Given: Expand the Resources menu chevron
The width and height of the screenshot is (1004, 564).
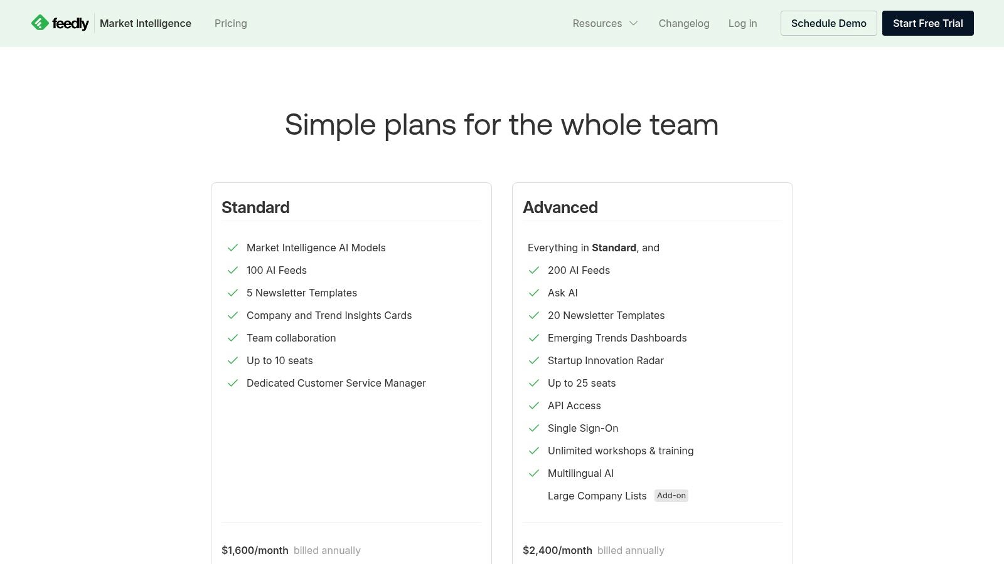Looking at the screenshot, I should (633, 23).
